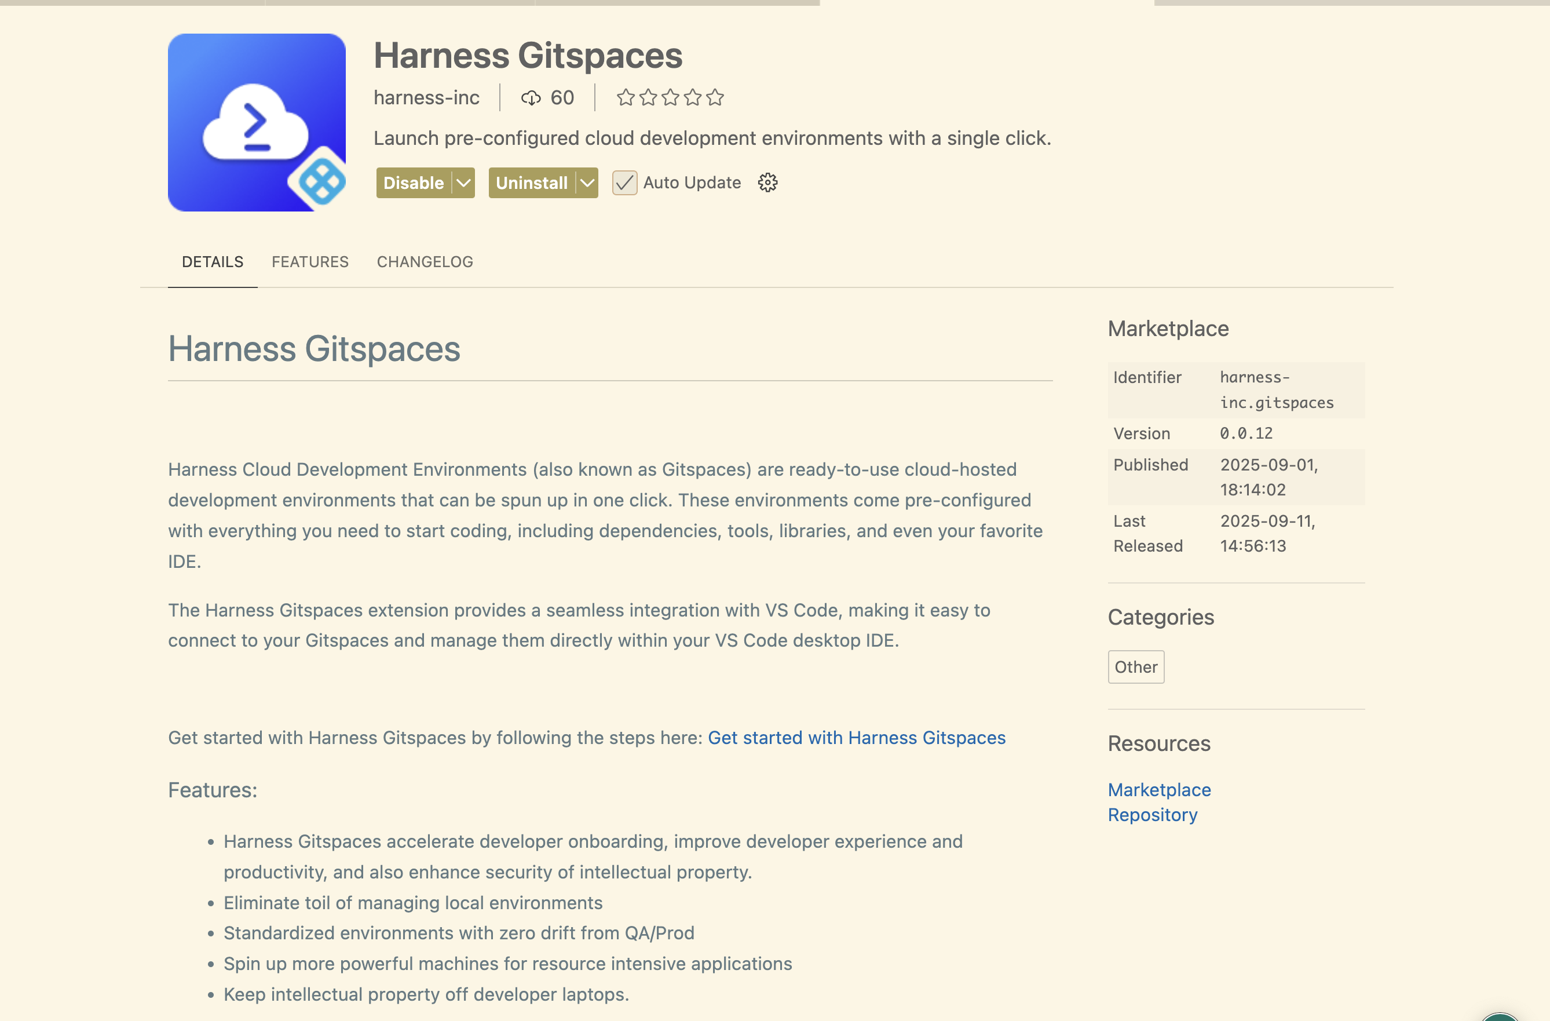Click the cloud download install count icon

[531, 98]
